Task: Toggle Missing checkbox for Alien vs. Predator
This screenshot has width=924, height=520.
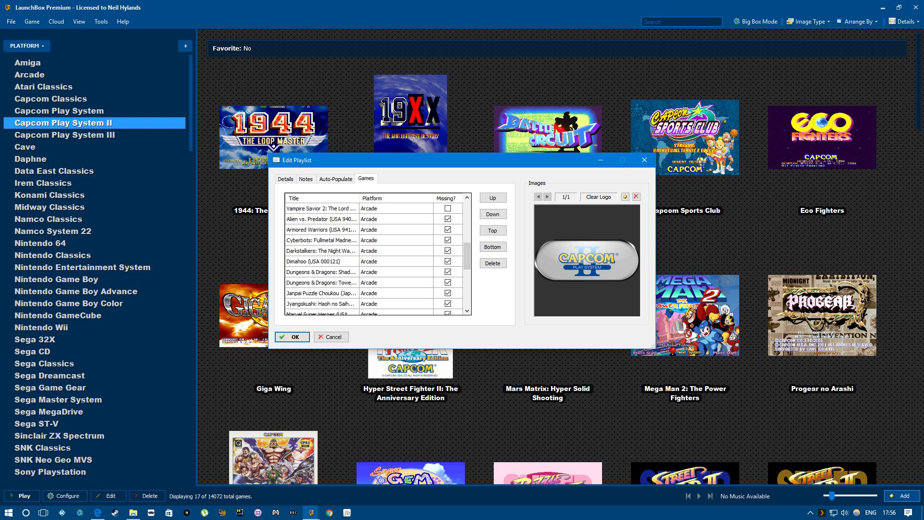Action: pos(448,219)
